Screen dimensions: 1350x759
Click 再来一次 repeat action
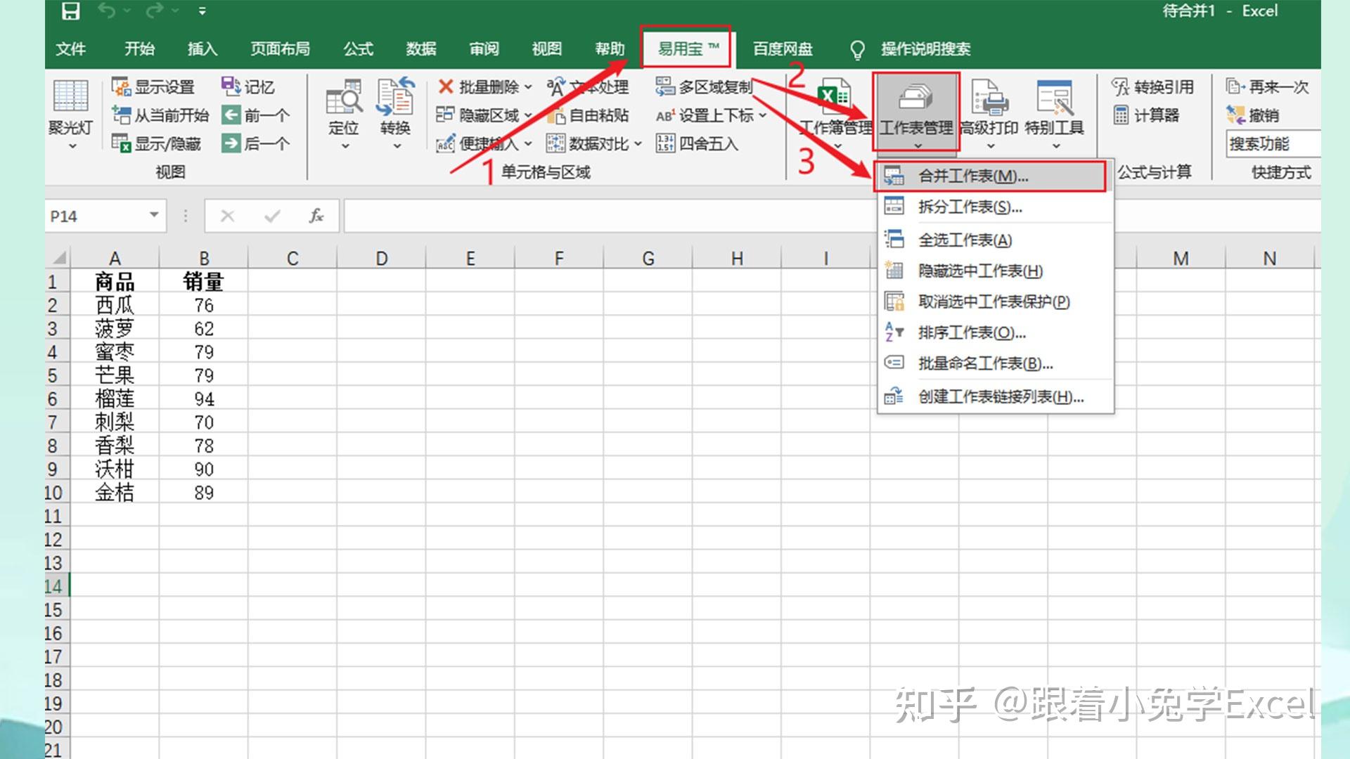(1268, 87)
